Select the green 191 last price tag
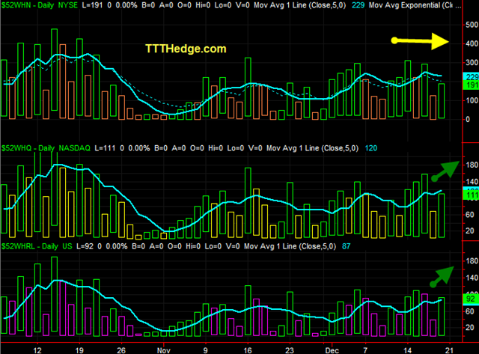 [471, 85]
